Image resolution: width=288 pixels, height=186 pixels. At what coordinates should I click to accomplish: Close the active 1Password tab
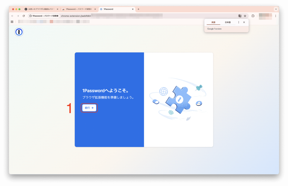coord(133,9)
